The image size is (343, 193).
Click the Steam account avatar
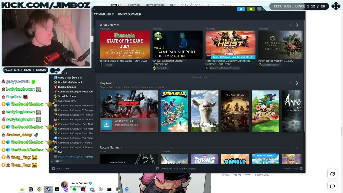(x=259, y=9)
